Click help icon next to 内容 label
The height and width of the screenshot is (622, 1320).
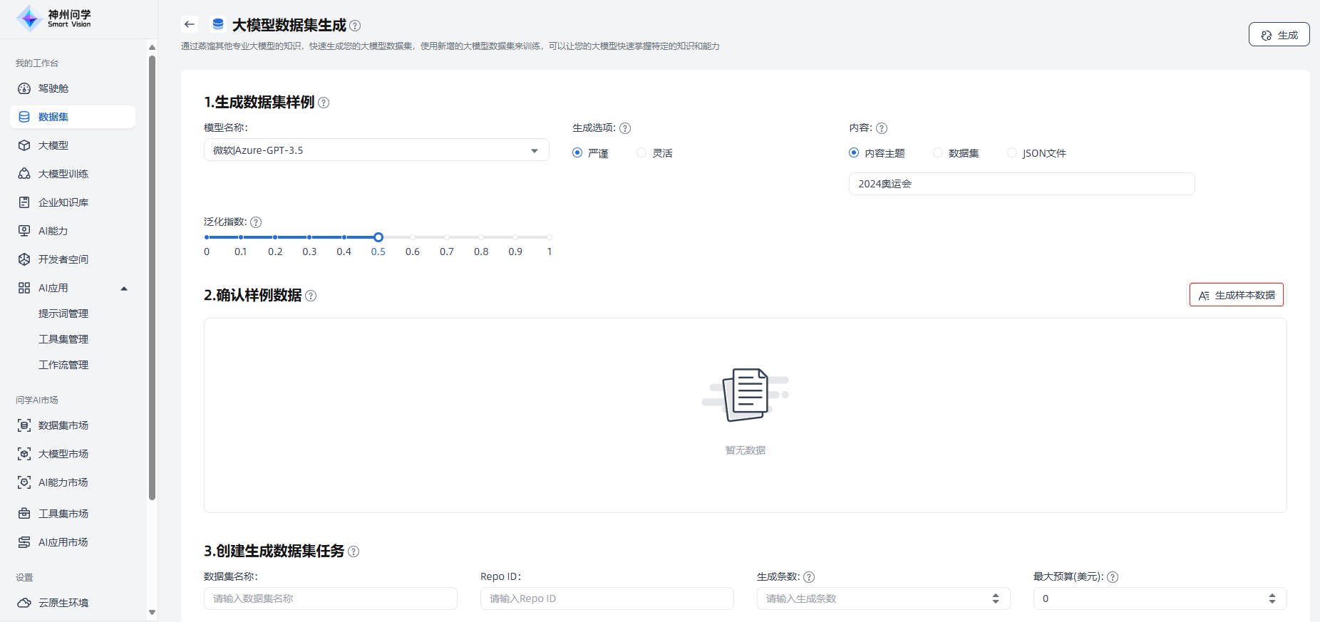pos(882,128)
